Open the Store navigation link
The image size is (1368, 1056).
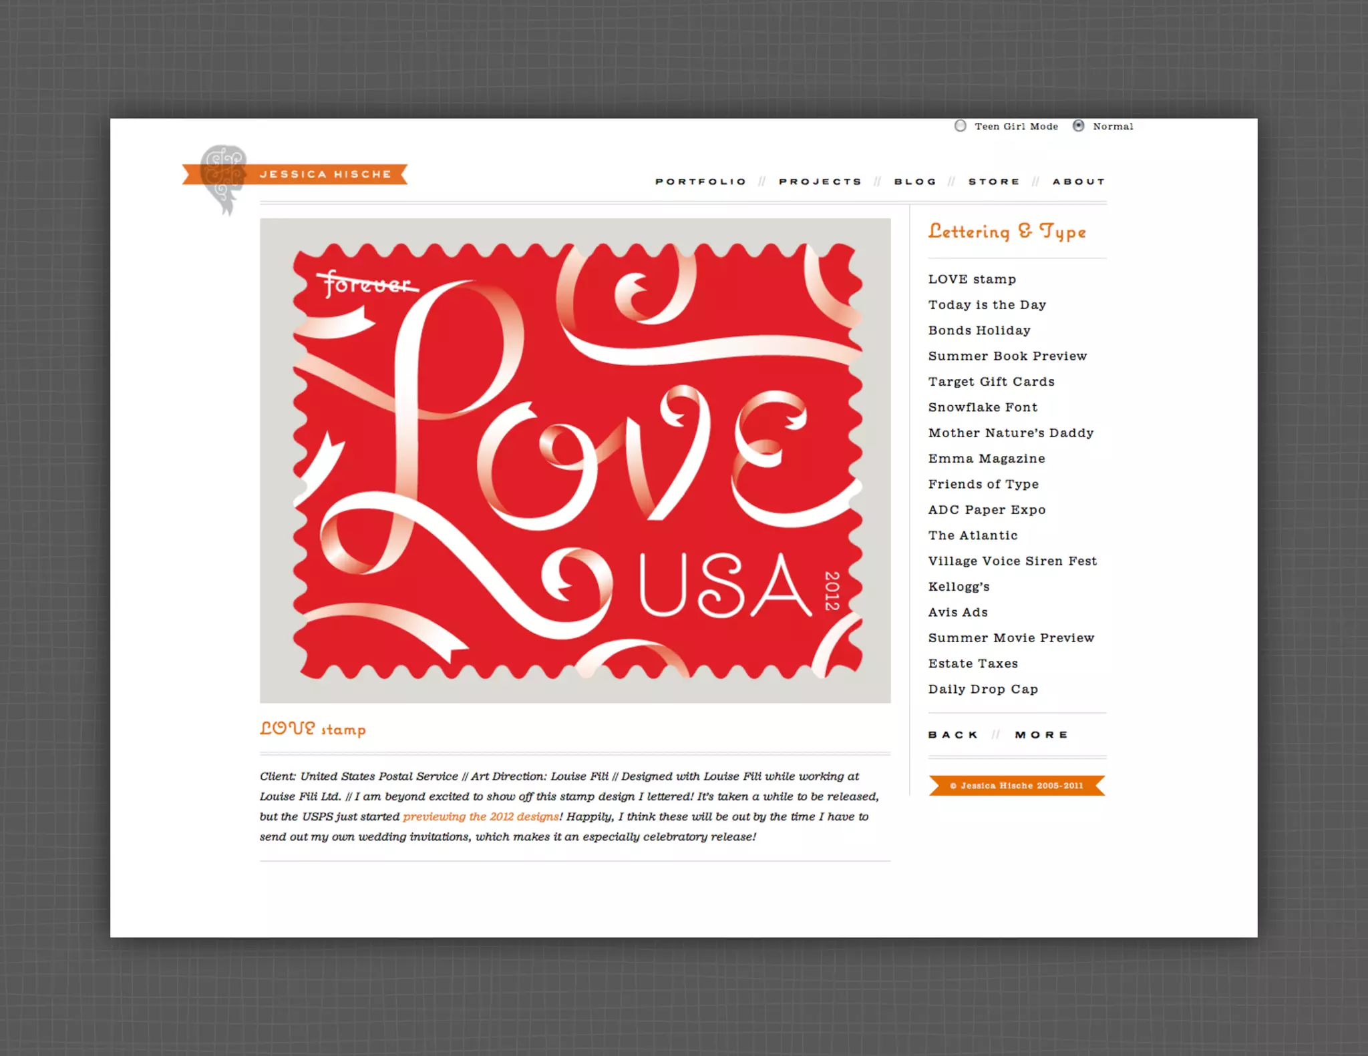pyautogui.click(x=994, y=182)
